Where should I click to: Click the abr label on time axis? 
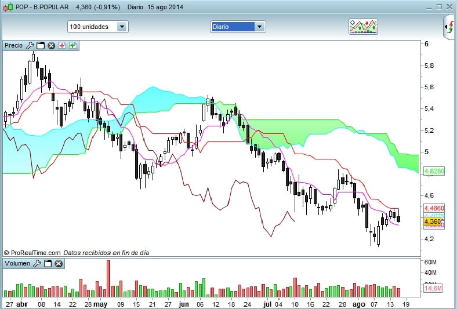pos(22,304)
